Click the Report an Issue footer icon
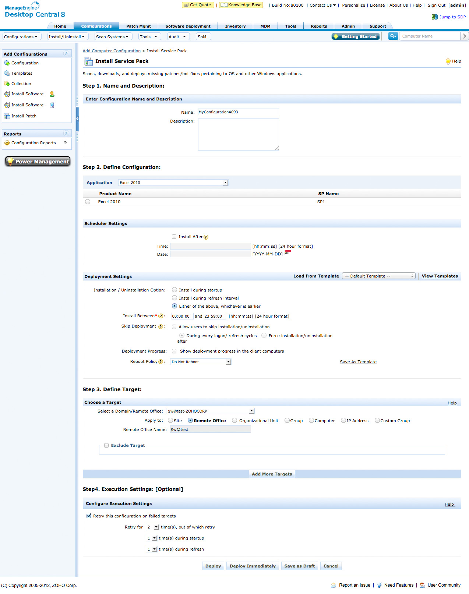The height and width of the screenshot is (594, 469). (334, 585)
